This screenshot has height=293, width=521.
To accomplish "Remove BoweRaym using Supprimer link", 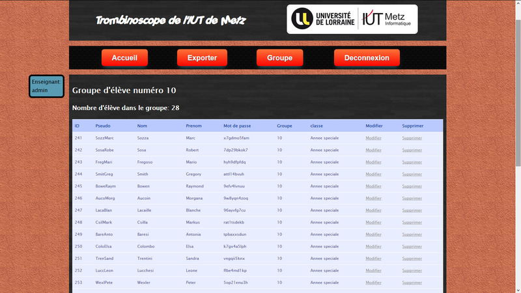I will coord(412,186).
